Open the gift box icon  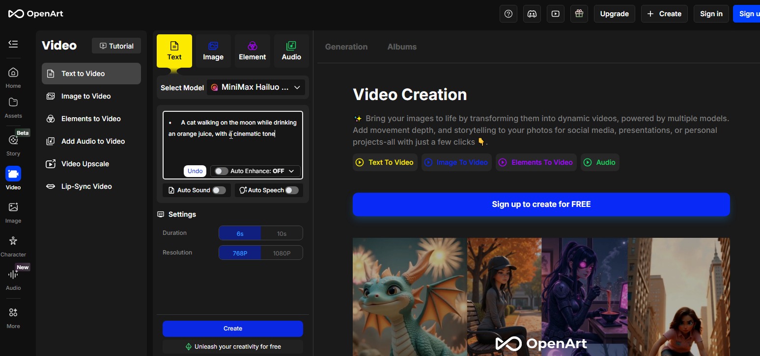(x=579, y=14)
